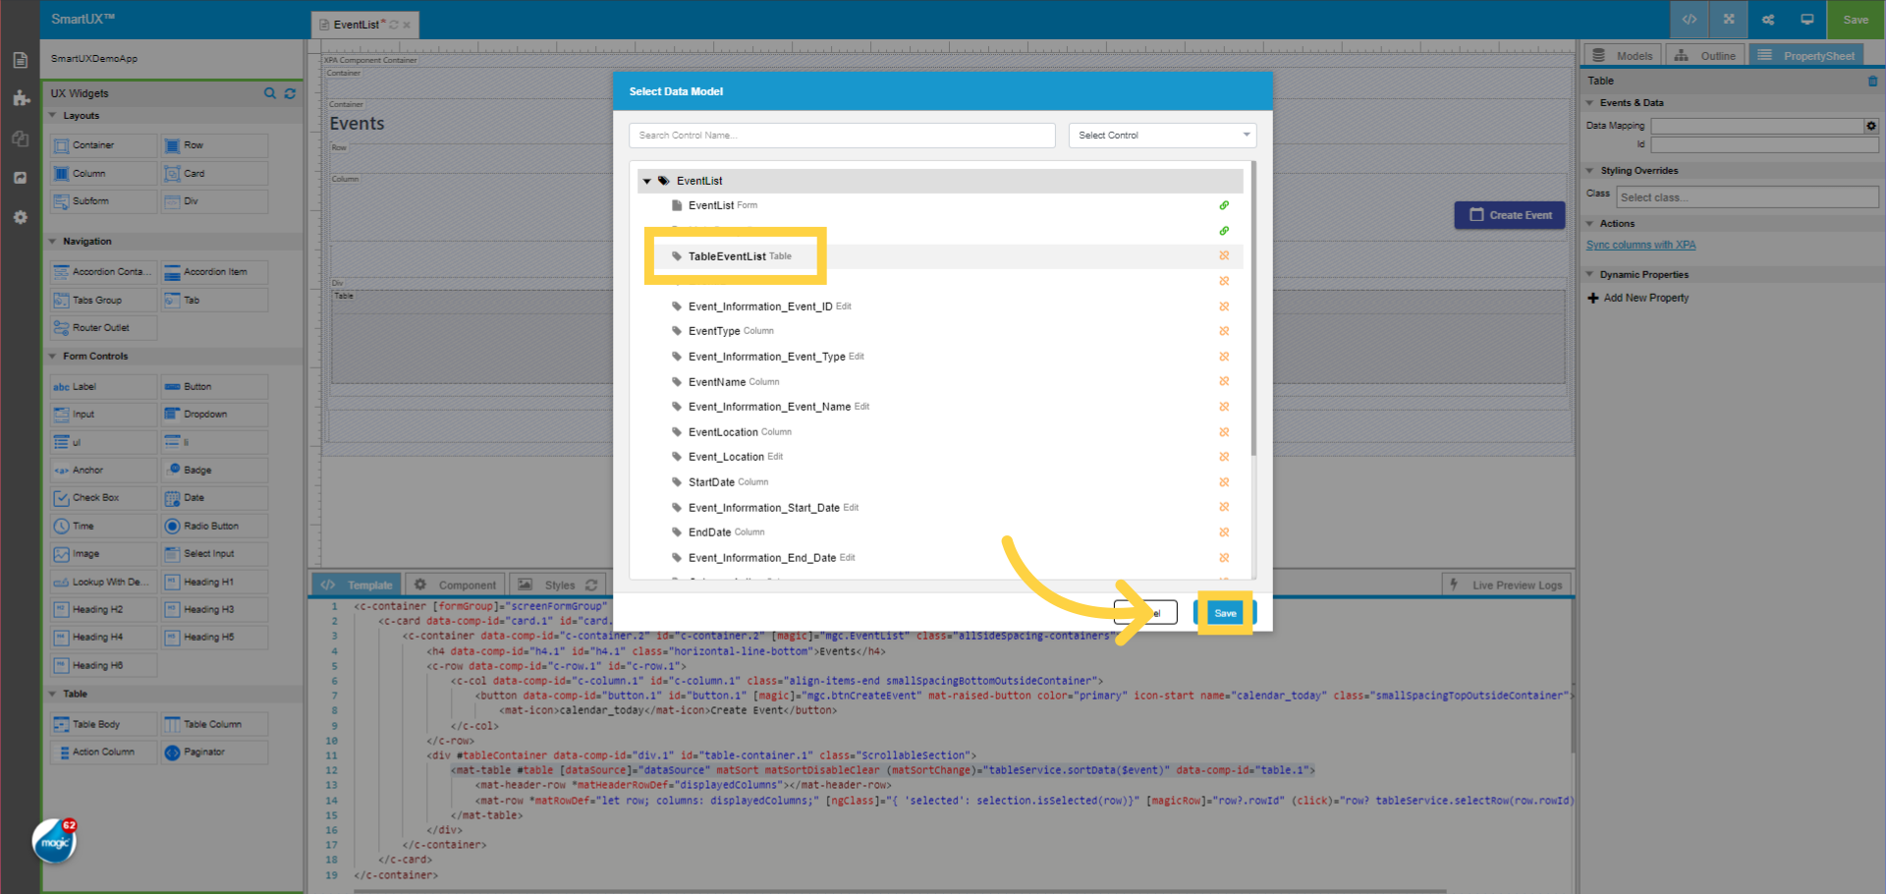This screenshot has height=894, width=1886.
Task: Switch to the Component tab below the canvas
Action: pos(455,584)
